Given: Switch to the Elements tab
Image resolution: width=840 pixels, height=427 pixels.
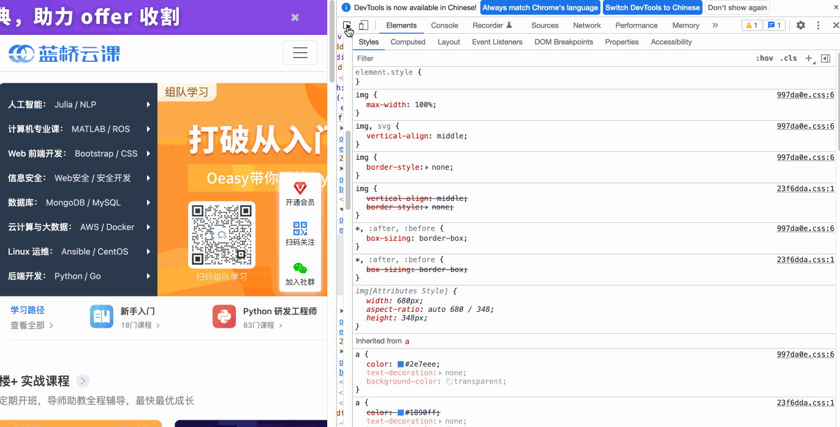Looking at the screenshot, I should click(x=401, y=25).
